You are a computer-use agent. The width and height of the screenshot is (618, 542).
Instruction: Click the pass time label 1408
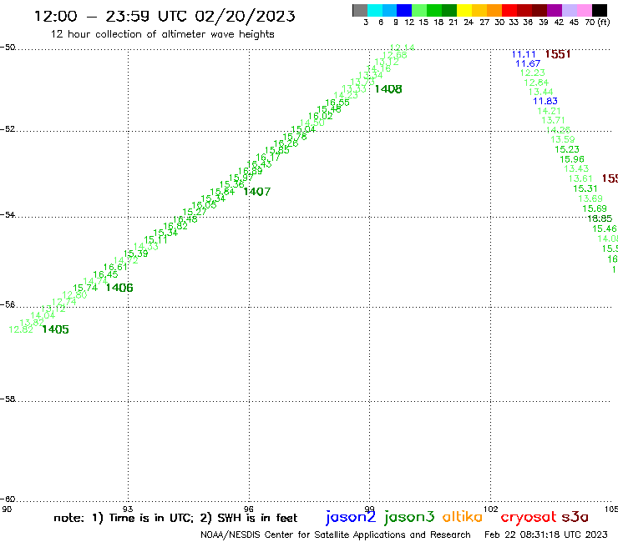(x=388, y=89)
